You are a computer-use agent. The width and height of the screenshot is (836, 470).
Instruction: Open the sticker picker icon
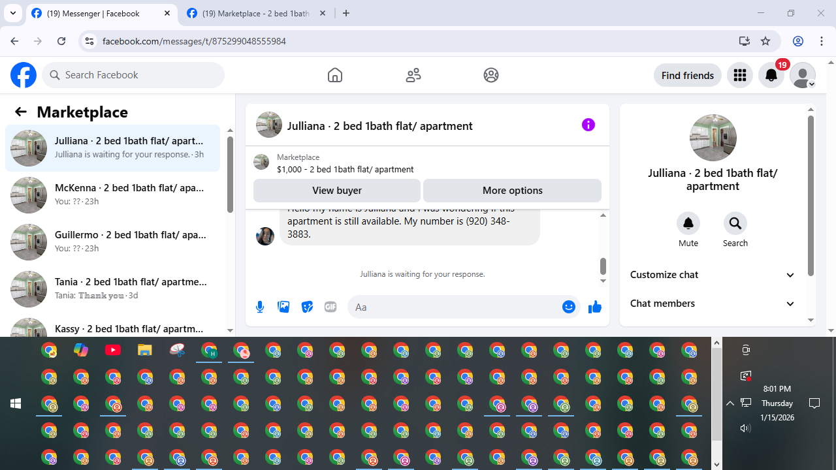307,307
